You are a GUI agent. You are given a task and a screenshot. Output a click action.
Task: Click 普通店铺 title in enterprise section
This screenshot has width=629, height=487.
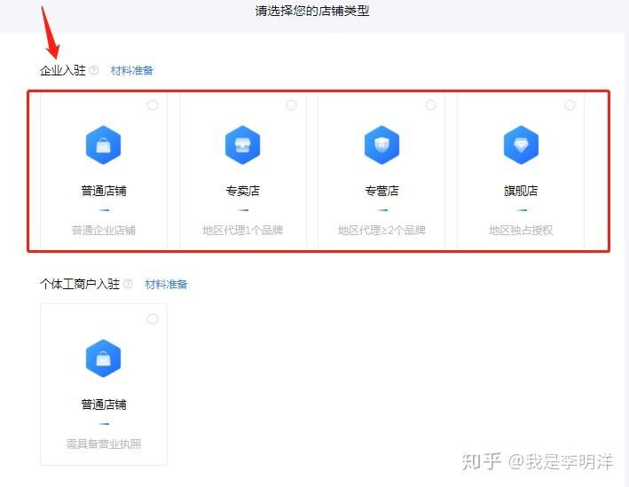tap(104, 191)
